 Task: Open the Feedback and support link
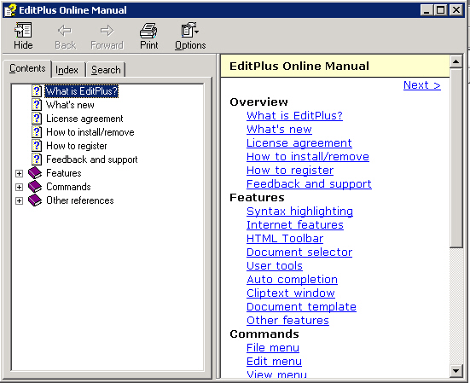(309, 183)
